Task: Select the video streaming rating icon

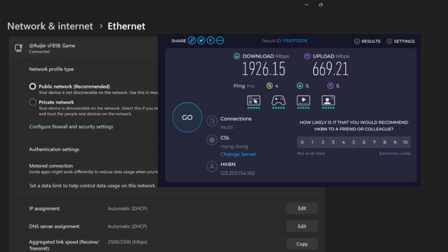Action: (304, 101)
